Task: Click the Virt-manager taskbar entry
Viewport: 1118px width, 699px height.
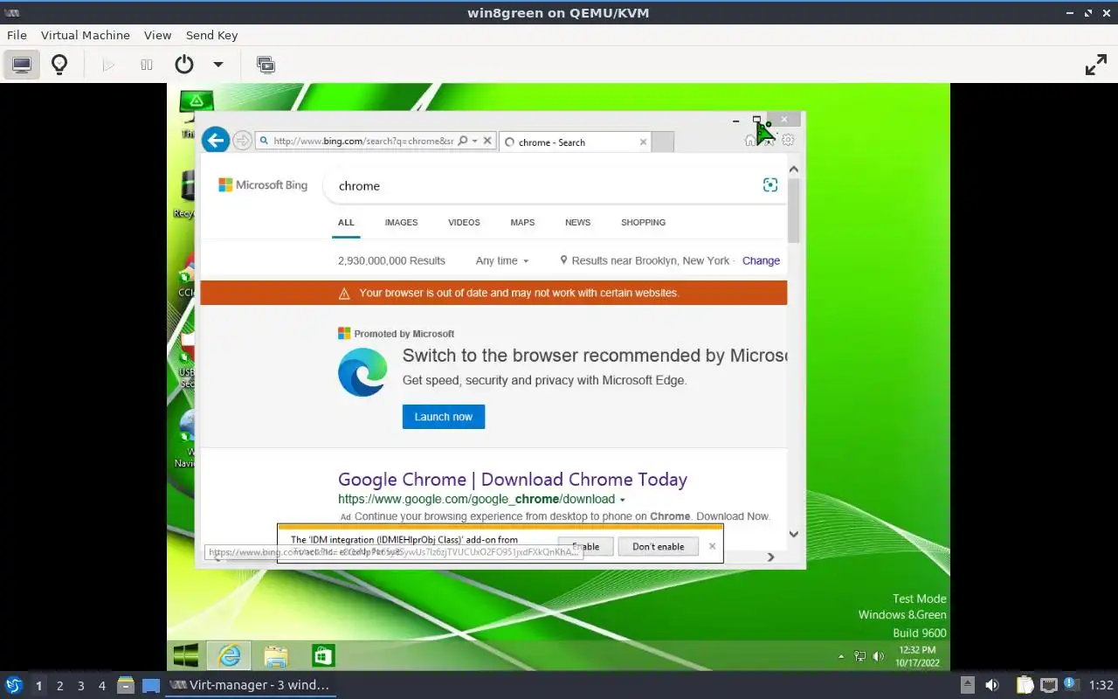Action: coord(251,685)
